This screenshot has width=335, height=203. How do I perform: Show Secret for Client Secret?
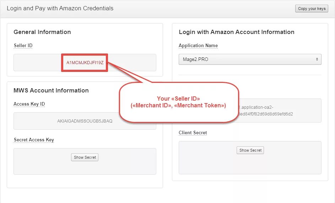(250, 150)
